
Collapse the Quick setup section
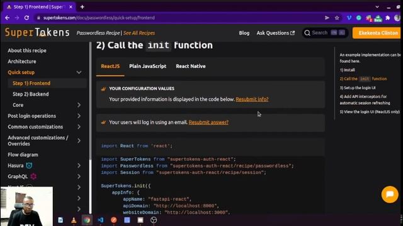pyautogui.click(x=79, y=73)
